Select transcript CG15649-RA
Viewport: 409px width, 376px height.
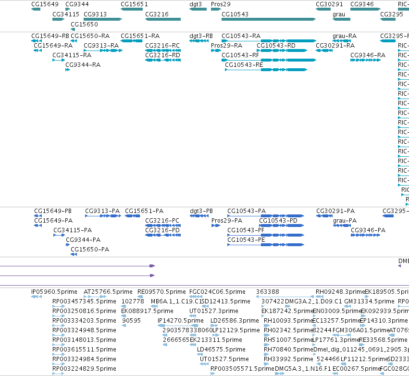pos(37,50)
